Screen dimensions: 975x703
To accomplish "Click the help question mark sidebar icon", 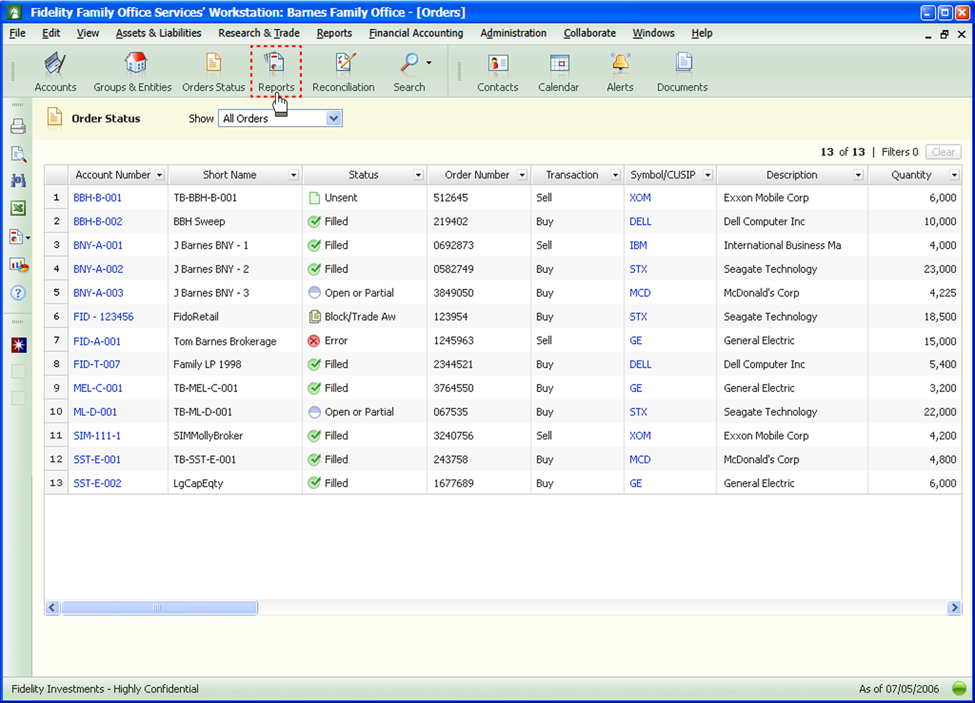I will coord(18,293).
